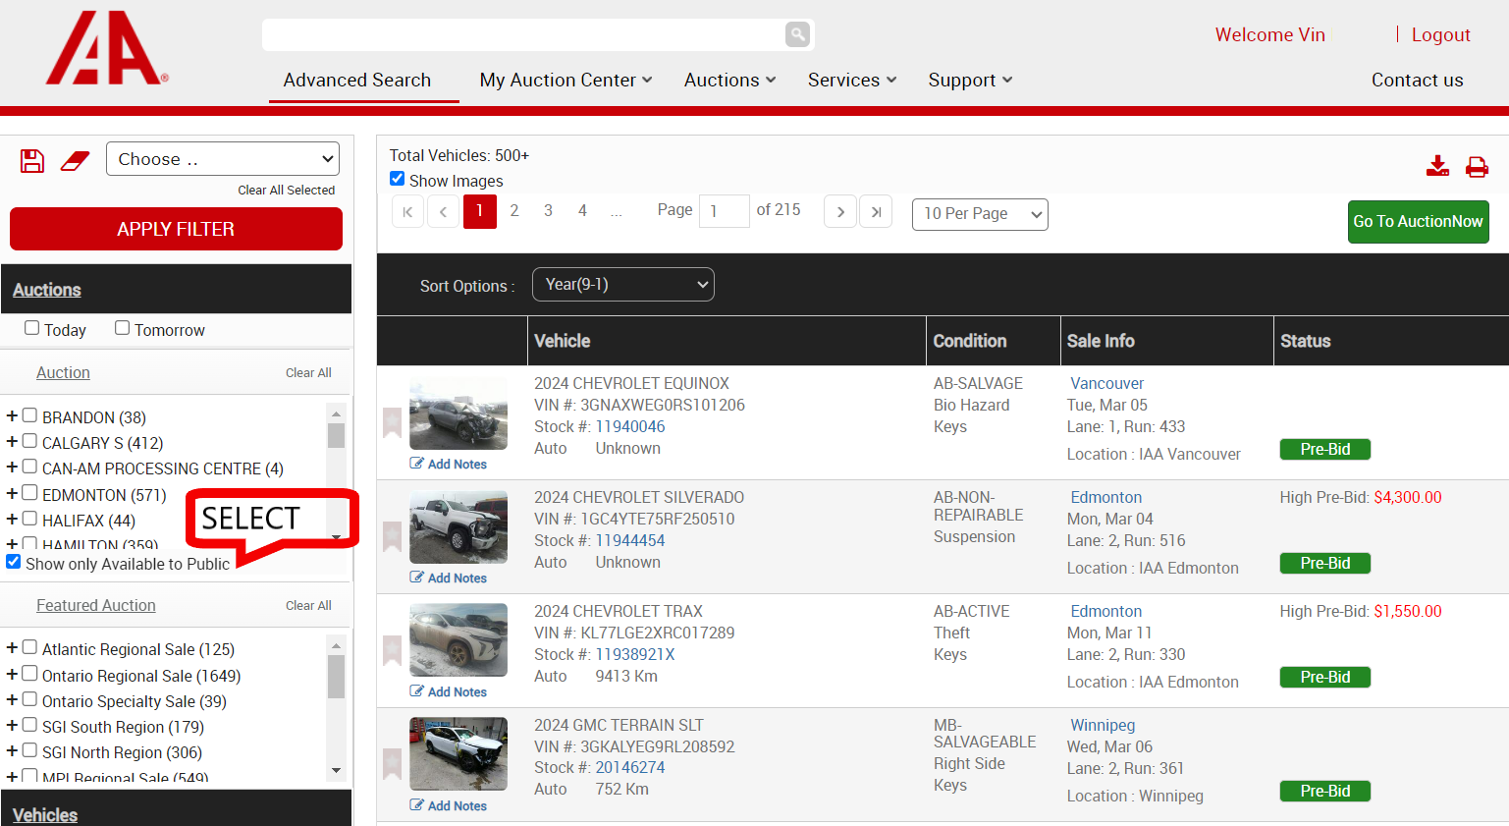Add Notes for the Chevrolet Trax
Screen dimensions: 1509x826
tap(449, 691)
